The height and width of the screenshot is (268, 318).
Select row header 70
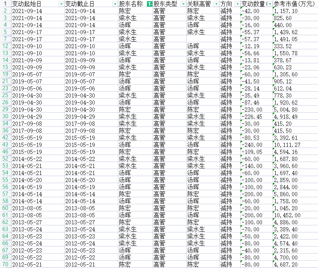coord(5,264)
